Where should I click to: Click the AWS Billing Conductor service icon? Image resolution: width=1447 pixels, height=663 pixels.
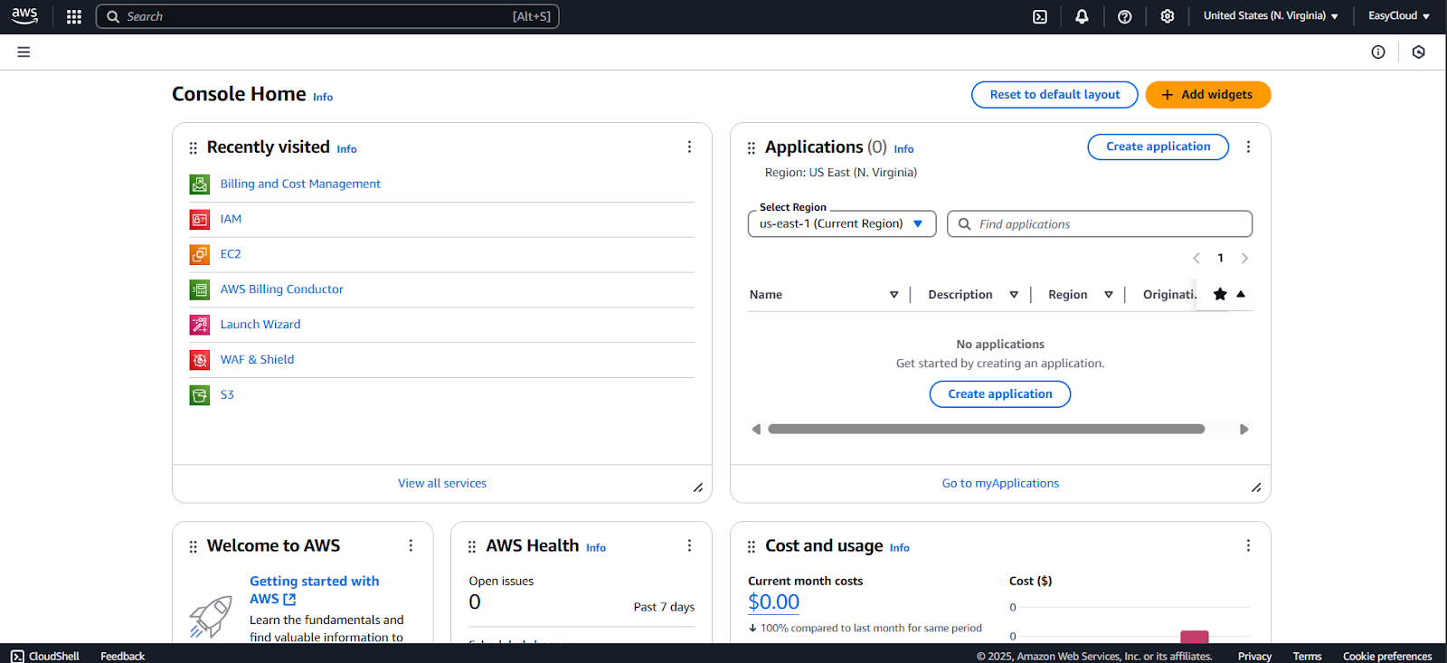pyautogui.click(x=200, y=289)
